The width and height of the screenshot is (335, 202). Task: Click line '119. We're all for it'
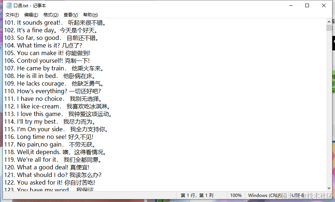[53, 160]
